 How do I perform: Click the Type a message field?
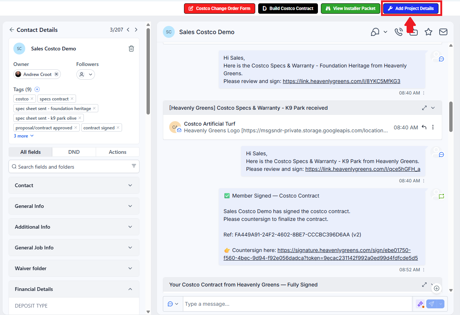(x=298, y=304)
